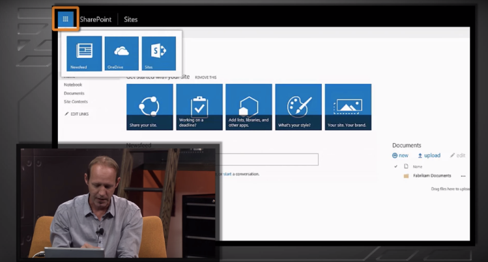Click edit in Documents web part
Viewport: 488px width, 262px height.
(457, 155)
